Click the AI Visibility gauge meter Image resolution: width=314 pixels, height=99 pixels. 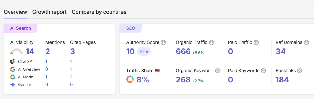(17, 52)
